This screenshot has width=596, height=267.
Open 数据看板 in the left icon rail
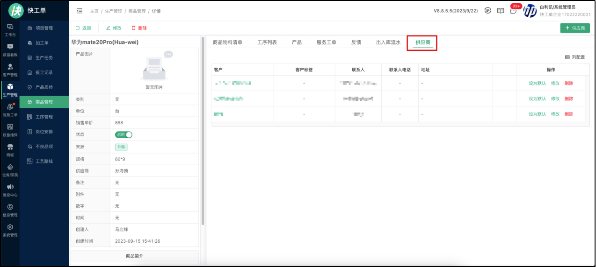click(x=10, y=50)
